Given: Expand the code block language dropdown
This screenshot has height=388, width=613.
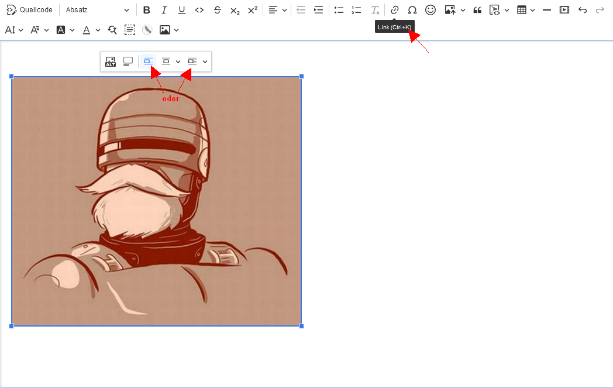Looking at the screenshot, I should tap(507, 10).
